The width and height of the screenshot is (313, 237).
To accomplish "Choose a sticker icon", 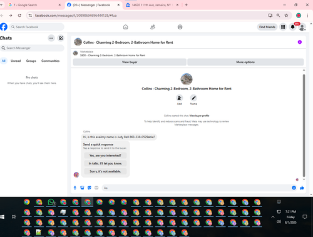I will click(x=90, y=188).
